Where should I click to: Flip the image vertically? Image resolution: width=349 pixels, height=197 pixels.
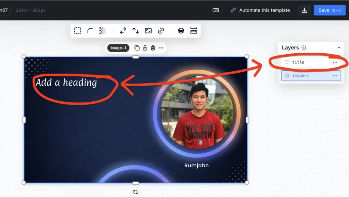136,31
